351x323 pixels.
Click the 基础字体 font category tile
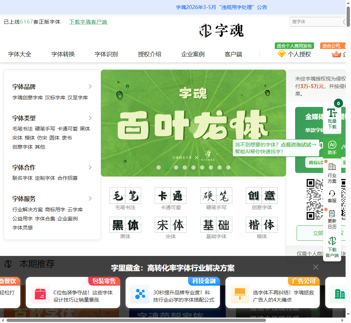216,228
